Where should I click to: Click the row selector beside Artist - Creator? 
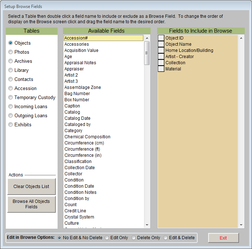tap(161, 57)
